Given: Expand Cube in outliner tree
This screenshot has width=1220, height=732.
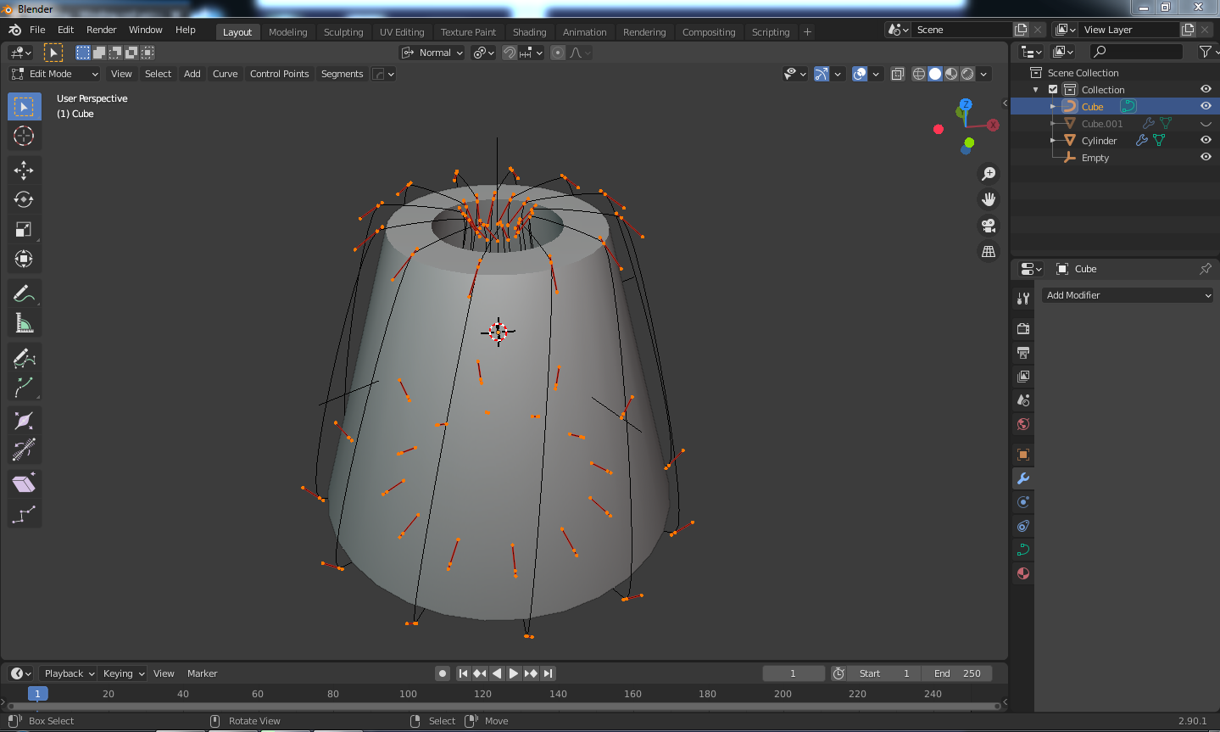Looking at the screenshot, I should click(1053, 107).
